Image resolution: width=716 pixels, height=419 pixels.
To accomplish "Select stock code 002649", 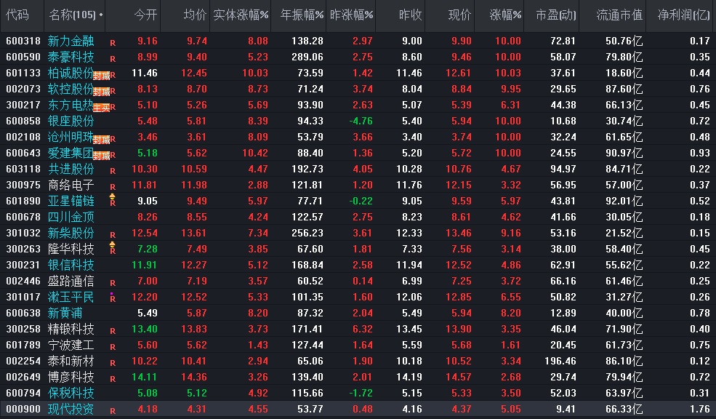I will [23, 377].
